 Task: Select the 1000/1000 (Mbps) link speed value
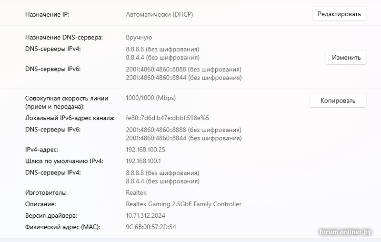pyautogui.click(x=150, y=98)
